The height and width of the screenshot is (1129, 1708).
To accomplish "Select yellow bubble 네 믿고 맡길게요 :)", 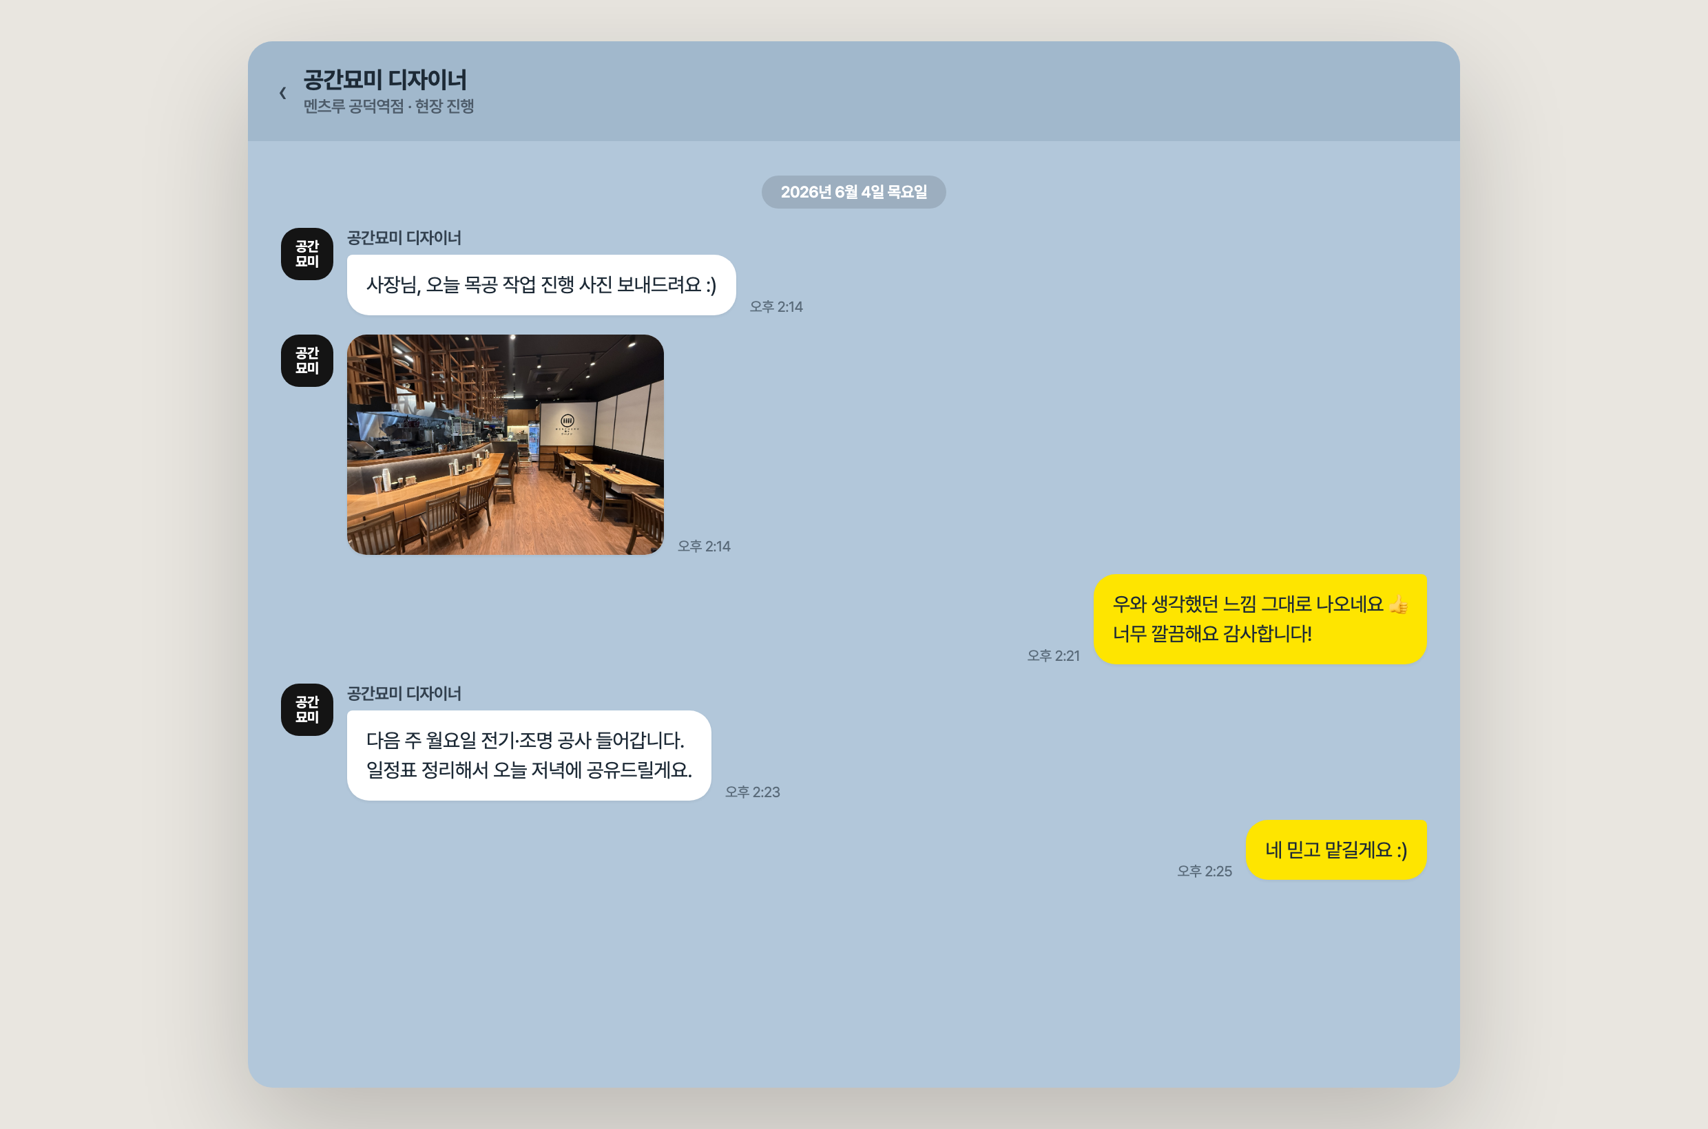I will click(1335, 850).
